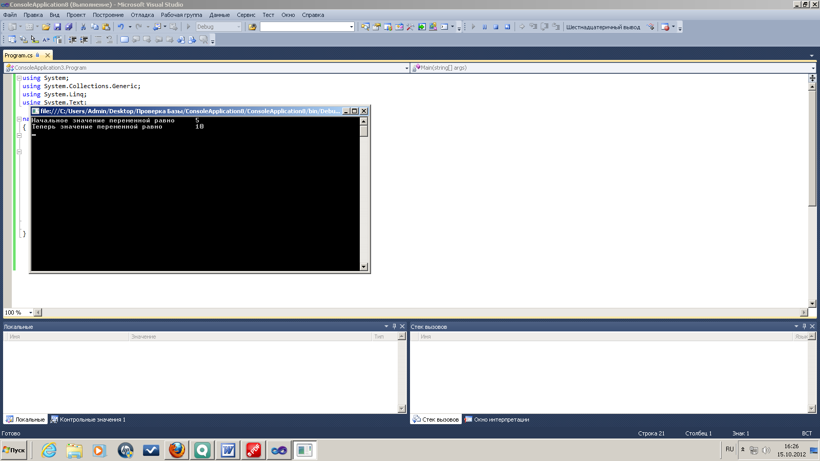Image resolution: width=820 pixels, height=461 pixels.
Task: Close the Program.cs tab
Action: click(48, 55)
